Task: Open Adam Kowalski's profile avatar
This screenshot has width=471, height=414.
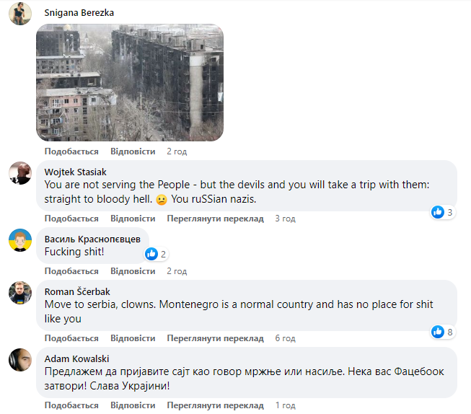Action: coord(20,360)
